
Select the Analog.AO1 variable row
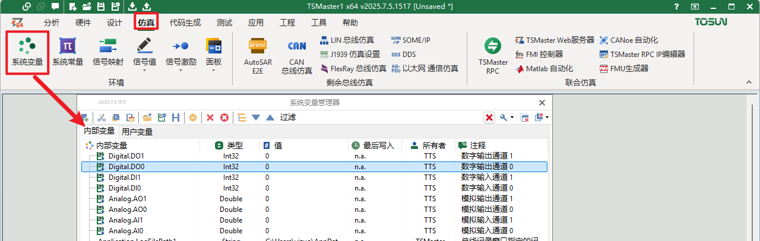click(x=314, y=199)
